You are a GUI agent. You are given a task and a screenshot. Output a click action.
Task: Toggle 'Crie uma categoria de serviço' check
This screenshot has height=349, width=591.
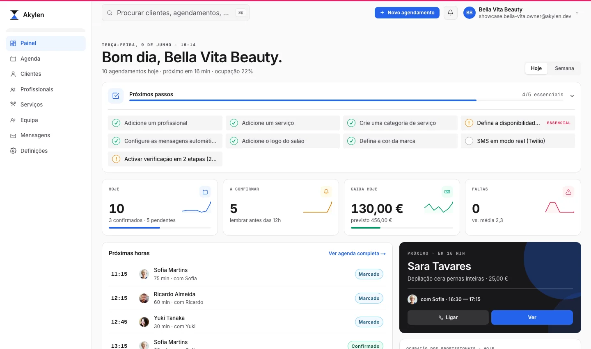[351, 123]
